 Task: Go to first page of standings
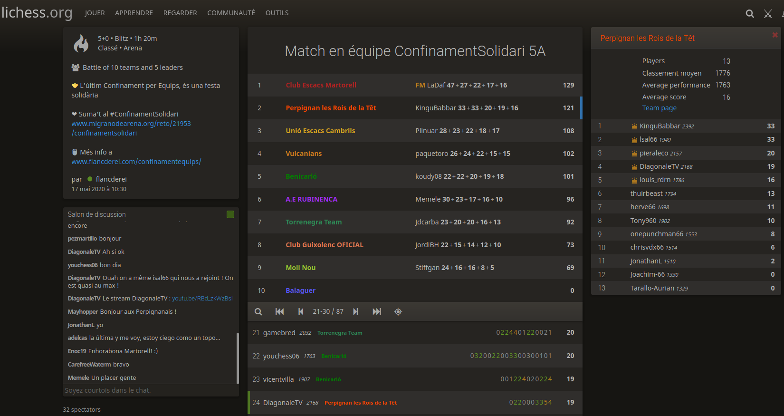(x=279, y=312)
